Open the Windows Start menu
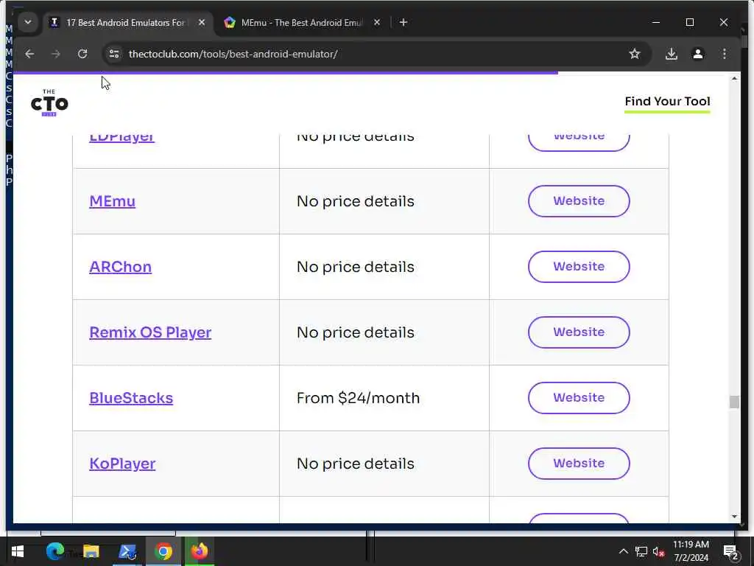 18,551
